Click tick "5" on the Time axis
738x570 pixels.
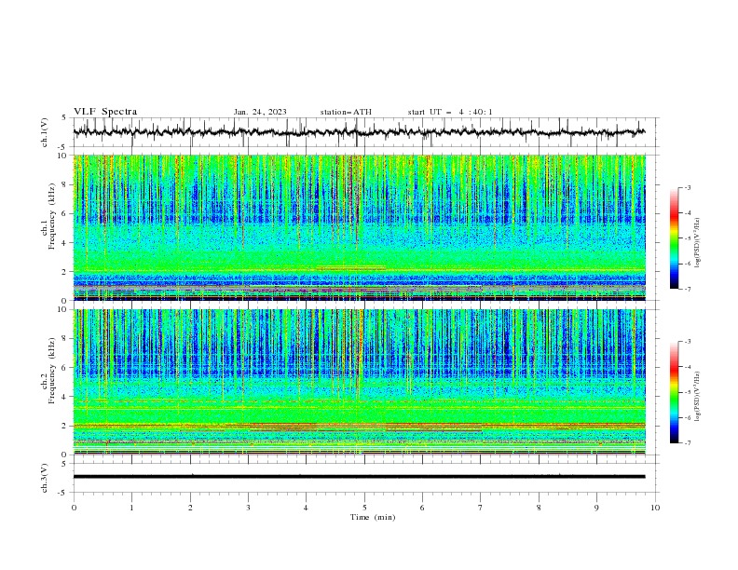tap(364, 508)
